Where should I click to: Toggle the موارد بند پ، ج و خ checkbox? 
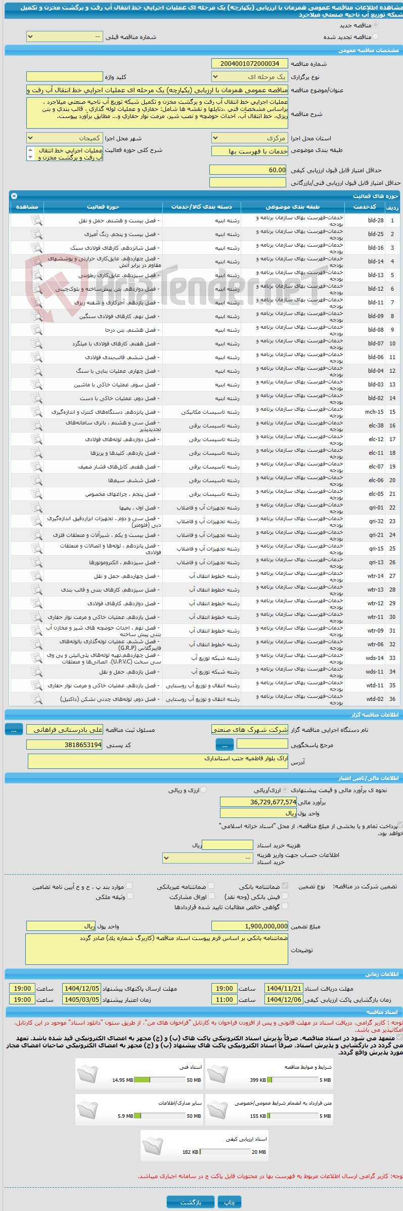tap(129, 886)
